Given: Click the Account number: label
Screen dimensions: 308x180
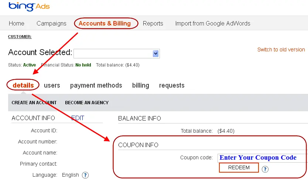Looking at the screenshot, I should point(38,142).
